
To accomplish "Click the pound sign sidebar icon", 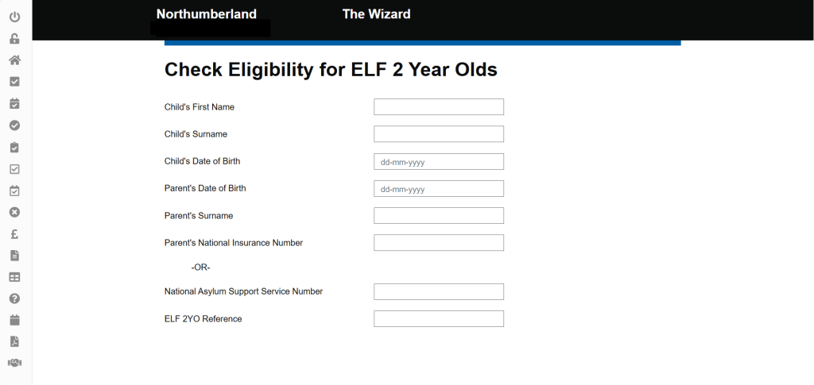I will [14, 233].
